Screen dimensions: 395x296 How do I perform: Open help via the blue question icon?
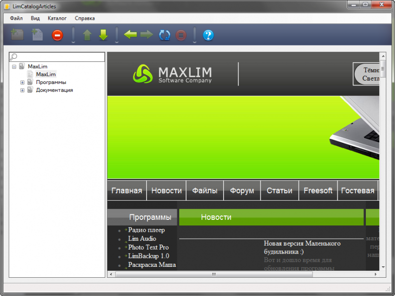click(x=208, y=35)
